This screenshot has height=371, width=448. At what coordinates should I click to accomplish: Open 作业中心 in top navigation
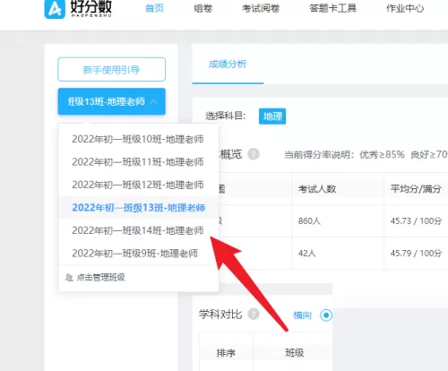point(405,8)
